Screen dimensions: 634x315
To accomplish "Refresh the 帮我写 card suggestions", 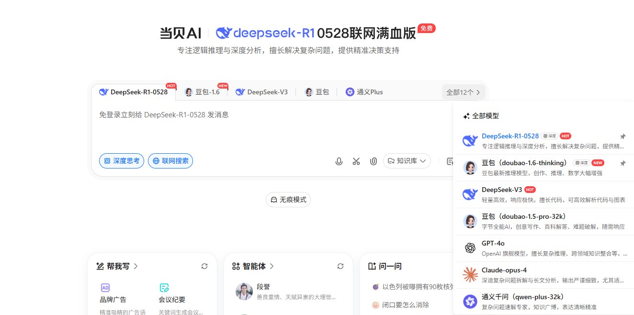I will pyautogui.click(x=204, y=266).
